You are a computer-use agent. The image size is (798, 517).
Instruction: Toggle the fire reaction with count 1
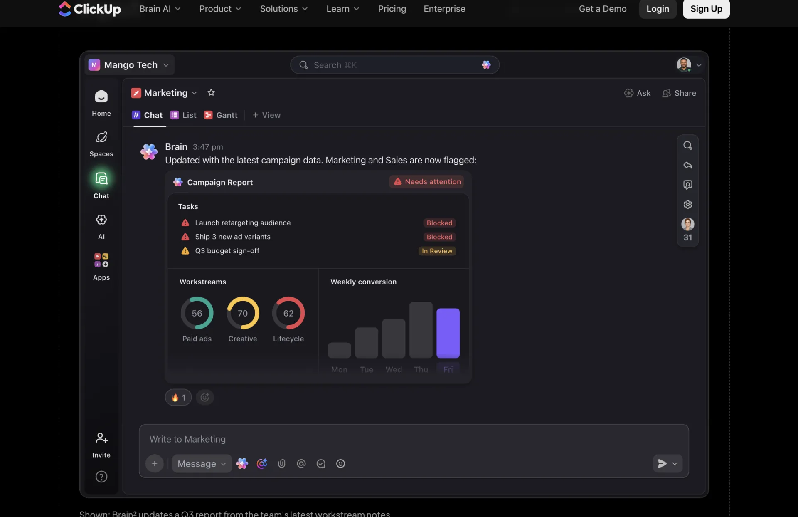(178, 397)
